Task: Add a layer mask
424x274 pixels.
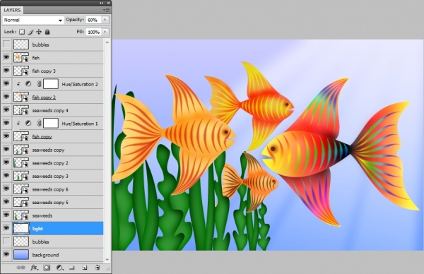Action: 47,268
